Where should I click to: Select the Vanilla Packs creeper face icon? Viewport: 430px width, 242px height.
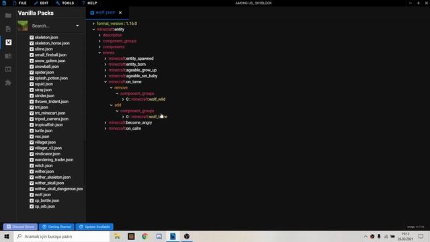9,42
